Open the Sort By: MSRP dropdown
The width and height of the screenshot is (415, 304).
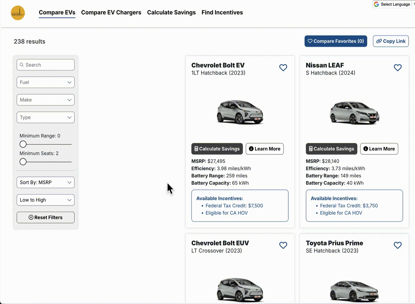(45, 182)
